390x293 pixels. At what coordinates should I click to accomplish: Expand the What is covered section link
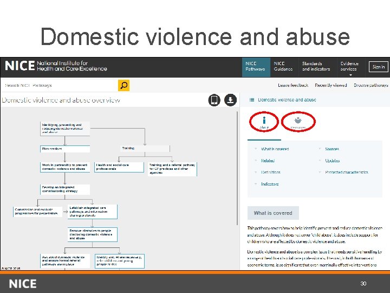pyautogui.click(x=275, y=149)
